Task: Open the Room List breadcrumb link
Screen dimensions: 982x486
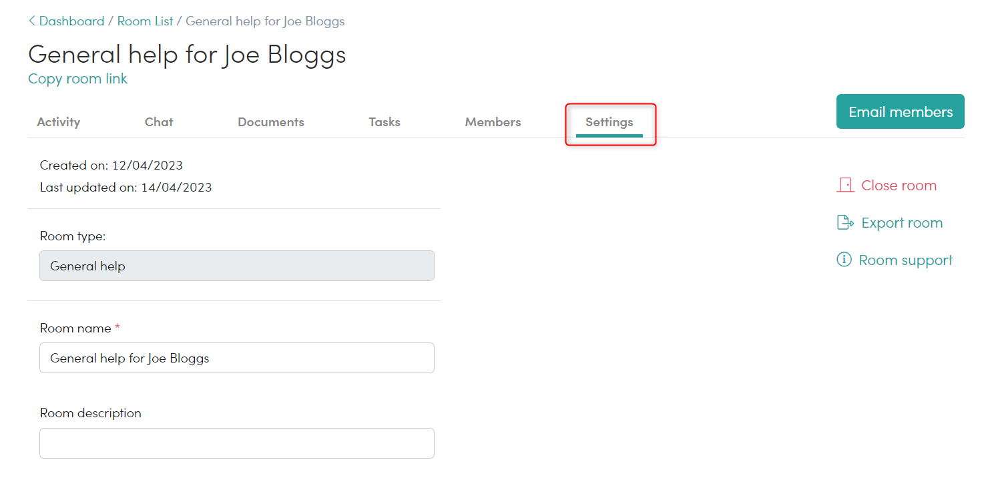Action: (145, 21)
